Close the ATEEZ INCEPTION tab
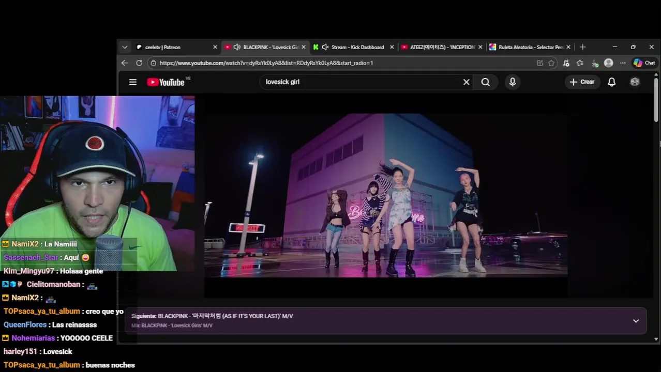Viewport: 661px width, 372px height. click(x=480, y=47)
